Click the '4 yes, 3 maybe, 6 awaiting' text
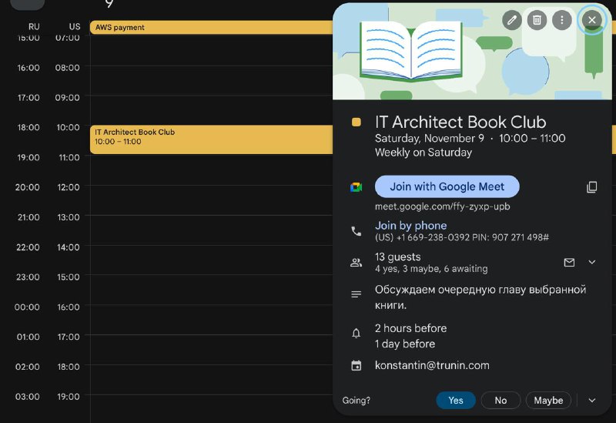The width and height of the screenshot is (616, 423). point(431,269)
